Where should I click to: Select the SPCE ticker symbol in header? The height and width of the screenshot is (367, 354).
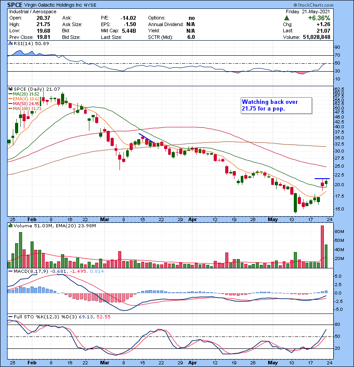pyautogui.click(x=15, y=5)
